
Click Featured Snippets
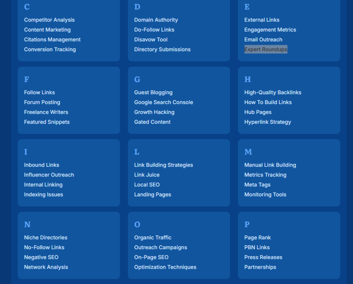point(47,122)
